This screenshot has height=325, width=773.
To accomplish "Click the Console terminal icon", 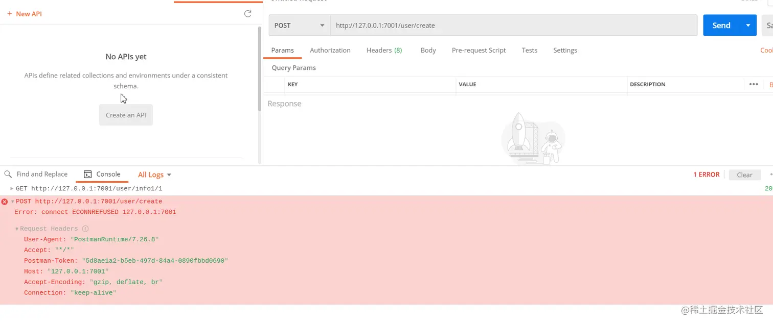I will 88,174.
